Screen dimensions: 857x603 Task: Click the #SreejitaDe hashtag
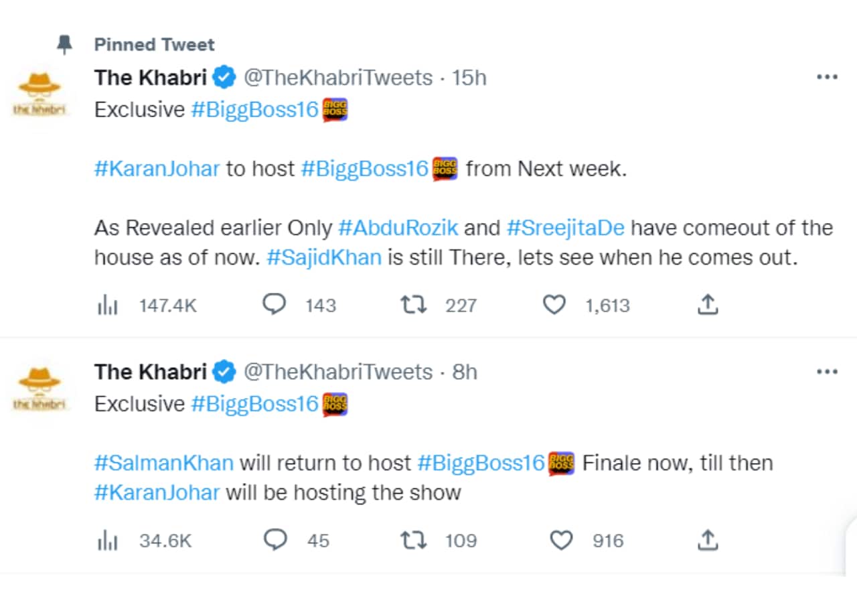pos(565,228)
